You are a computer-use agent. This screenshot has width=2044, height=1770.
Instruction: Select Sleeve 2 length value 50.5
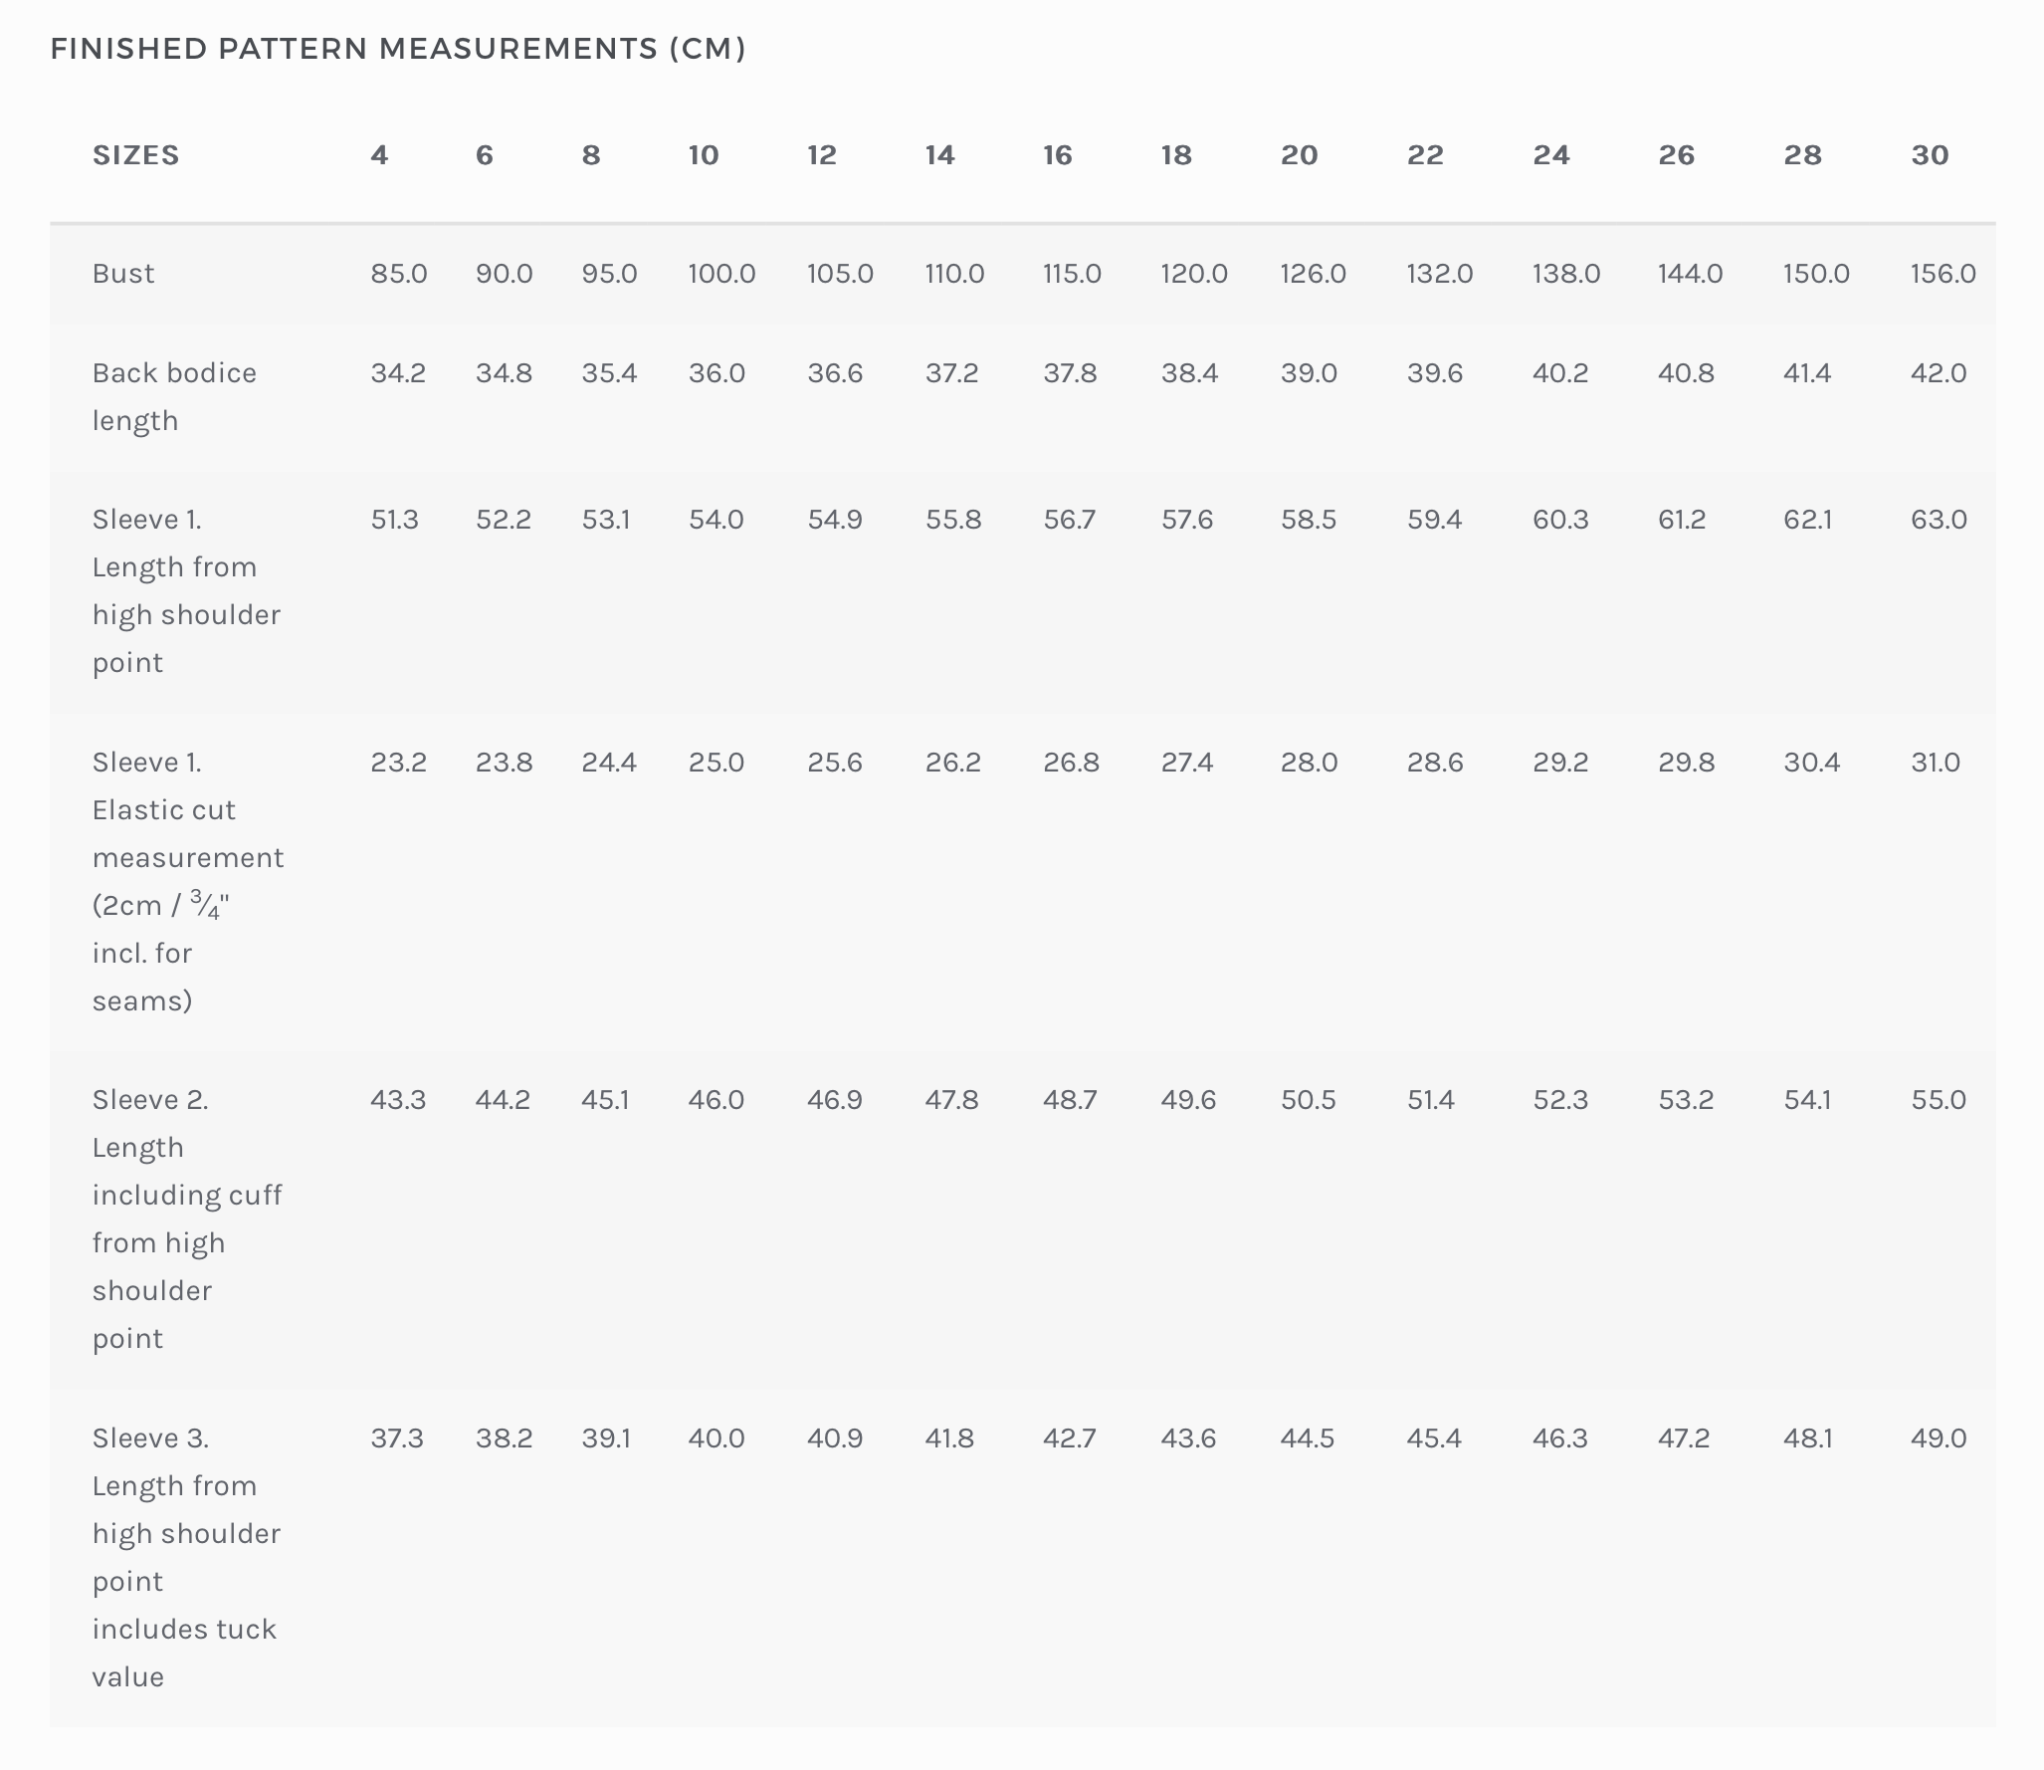click(x=1308, y=1100)
